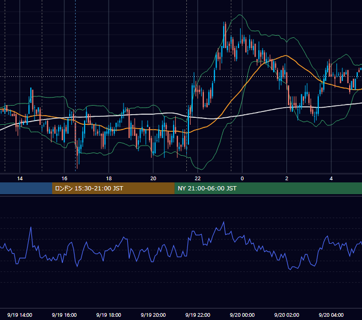Click the hour label 20 on the price chart axis
Screen dimensions: 362x320
point(153,179)
